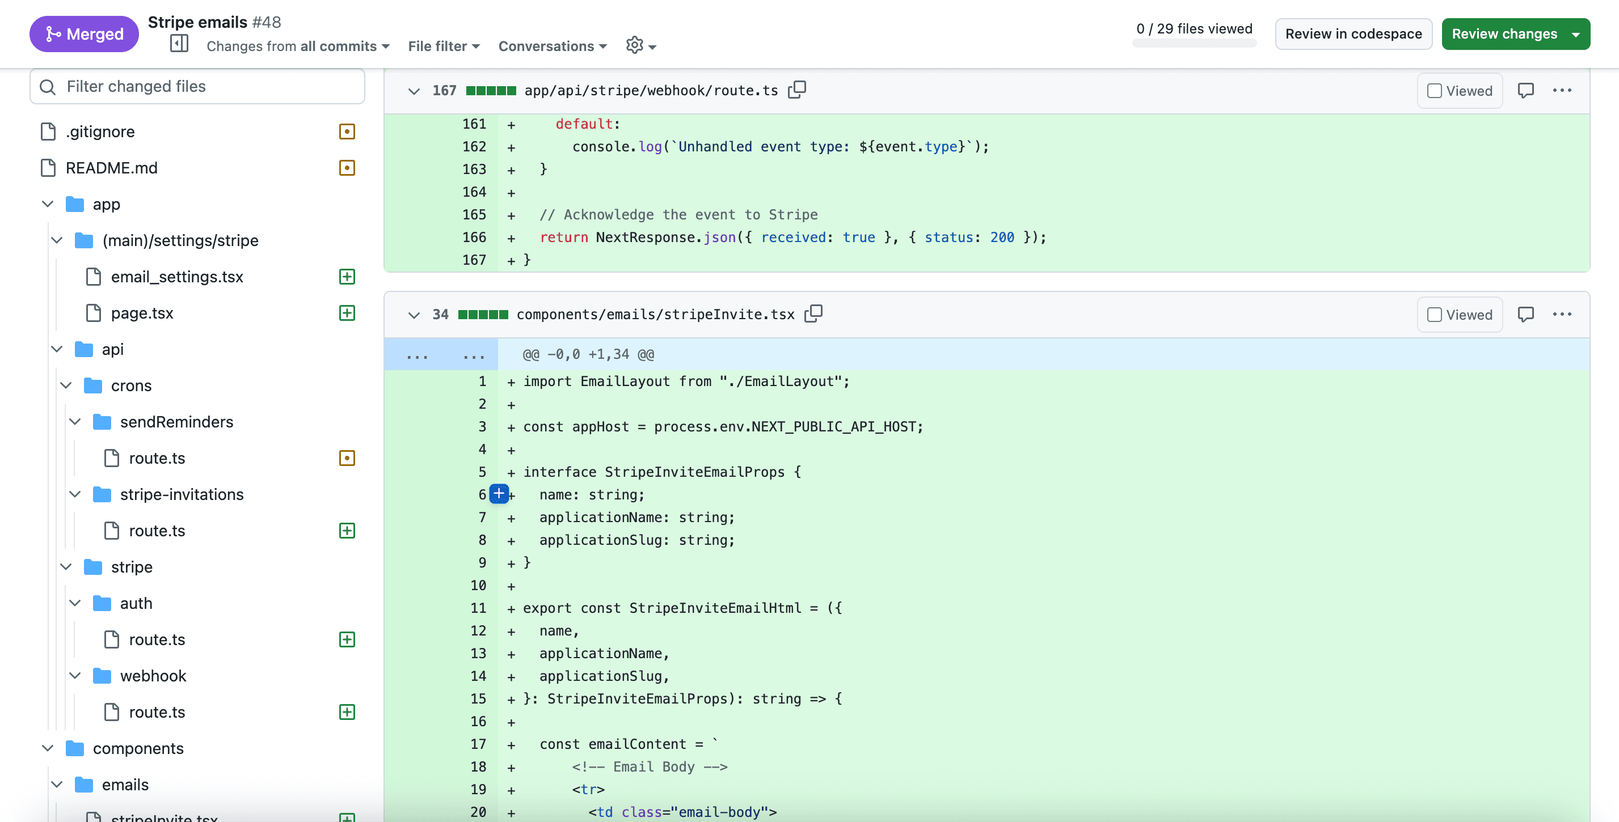1619x822 pixels.
Task: Click the sendReminders route.ts file
Action: pyautogui.click(x=156, y=457)
